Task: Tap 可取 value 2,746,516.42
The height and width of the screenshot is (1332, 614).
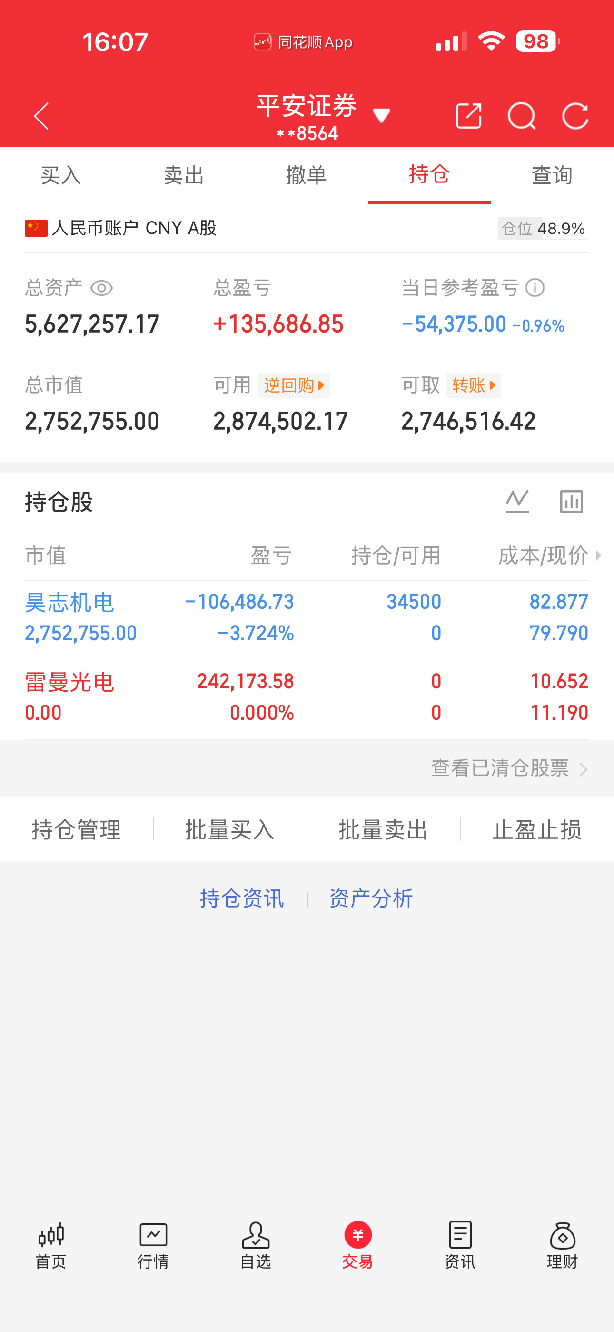Action: 468,421
